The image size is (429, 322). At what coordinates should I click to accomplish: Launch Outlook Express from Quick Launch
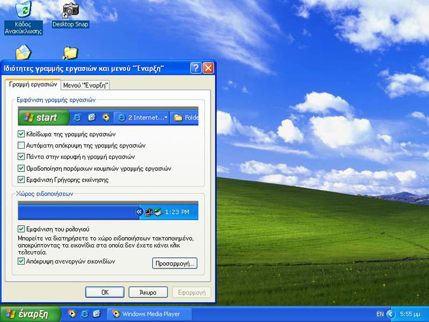point(97,313)
